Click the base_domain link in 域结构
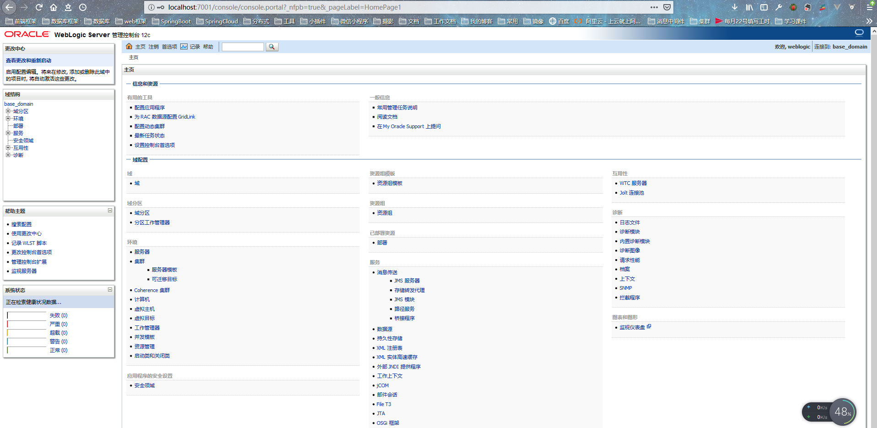The image size is (877, 428). (x=19, y=103)
